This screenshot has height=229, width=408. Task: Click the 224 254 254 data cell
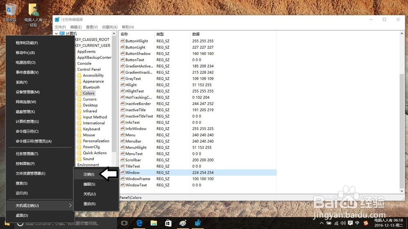click(203, 173)
